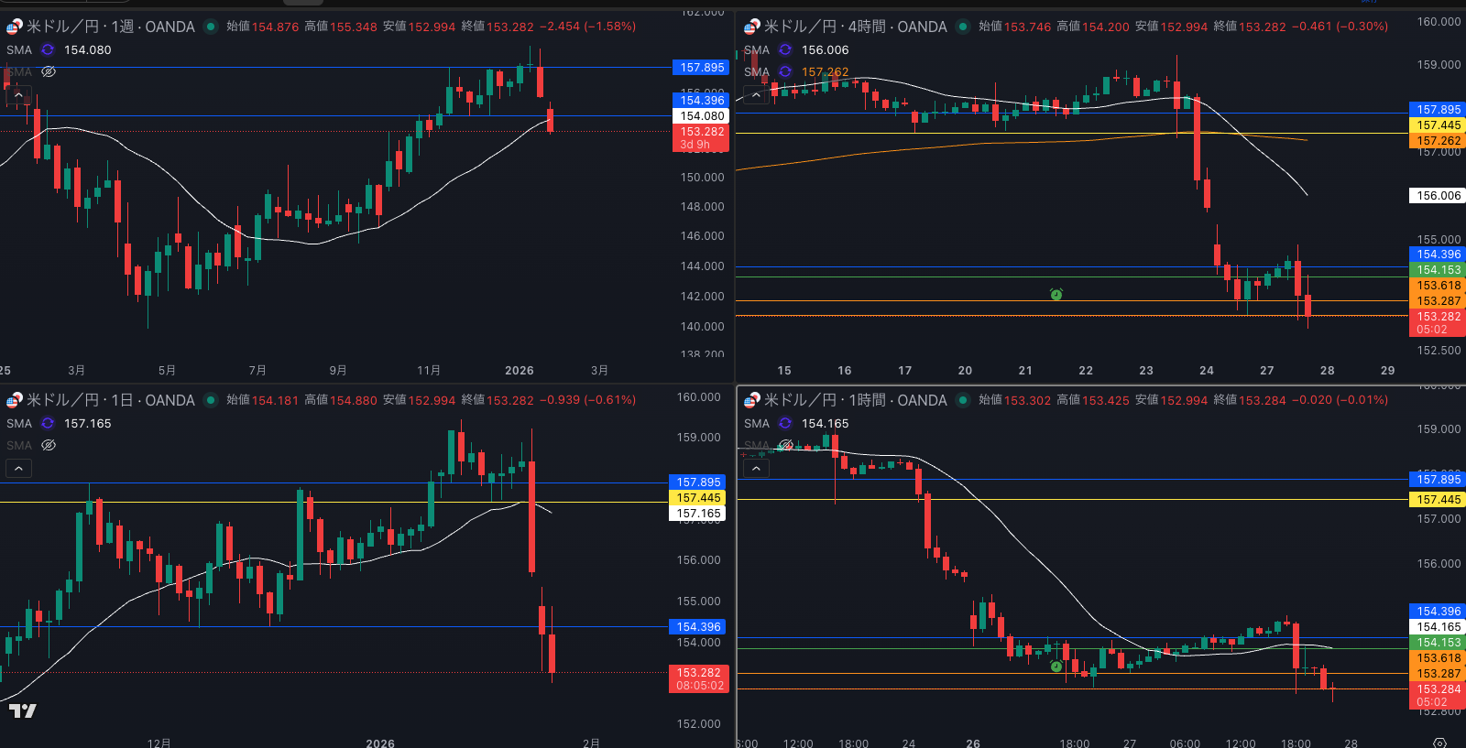Show the hidden SMA on 1-hour chart
1466x748 pixels.
click(785, 446)
